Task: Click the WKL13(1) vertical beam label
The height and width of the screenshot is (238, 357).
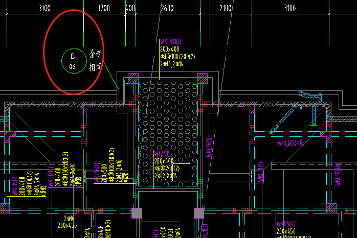Action: coord(50,177)
